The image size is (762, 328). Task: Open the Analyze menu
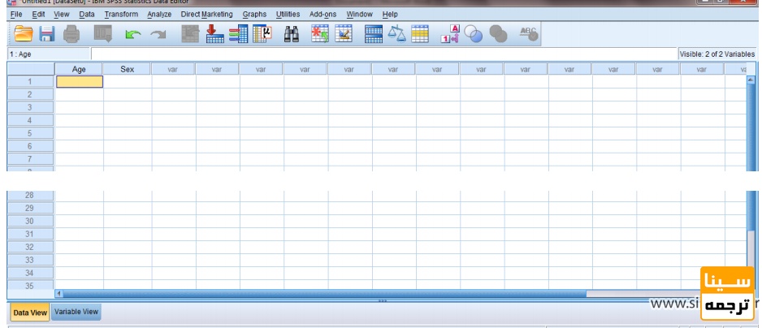[x=159, y=15]
